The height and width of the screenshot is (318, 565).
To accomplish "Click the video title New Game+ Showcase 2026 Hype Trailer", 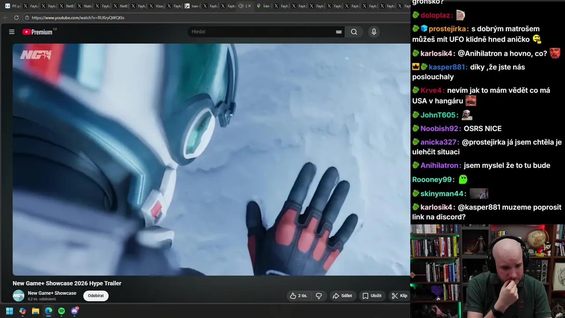I will [x=67, y=284].
